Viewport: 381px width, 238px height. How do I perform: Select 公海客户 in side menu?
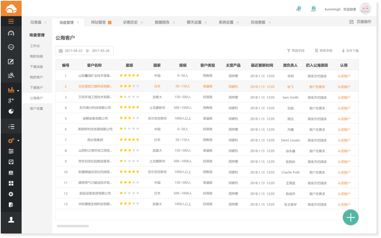[37, 98]
